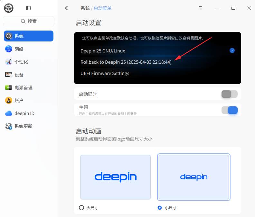This screenshot has height=217, width=255.
Task: Click the Power Management battery icon
Action: pyautogui.click(x=8, y=87)
